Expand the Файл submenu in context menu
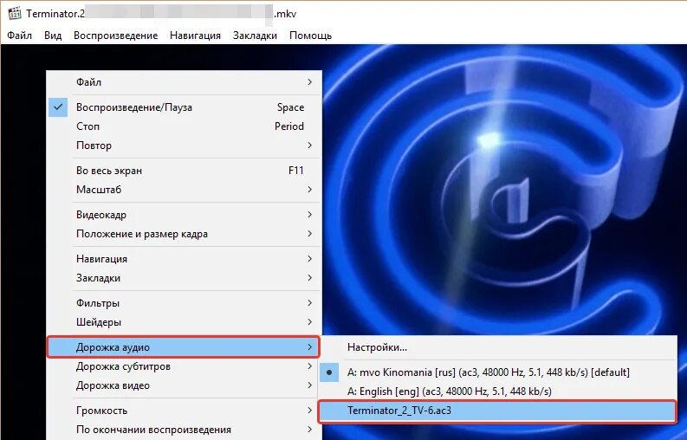687x440 pixels. 184,82
